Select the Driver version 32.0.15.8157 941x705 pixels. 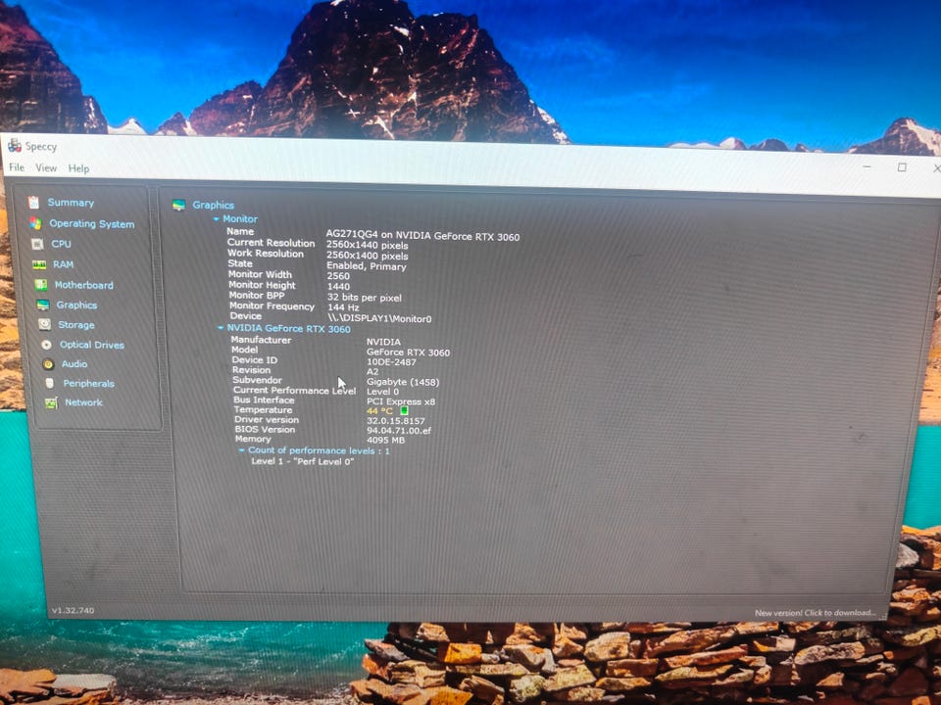coord(395,421)
